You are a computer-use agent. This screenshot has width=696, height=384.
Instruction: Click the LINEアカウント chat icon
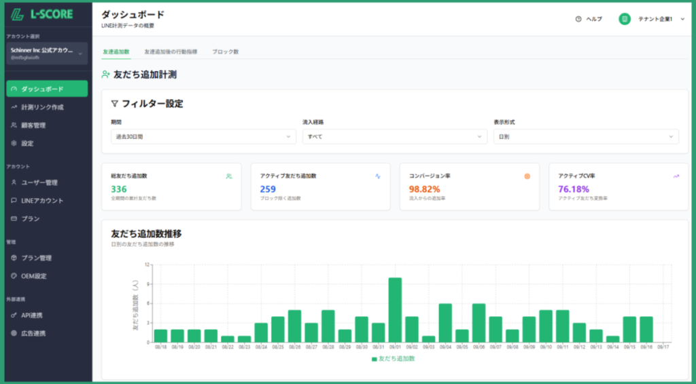coord(14,201)
